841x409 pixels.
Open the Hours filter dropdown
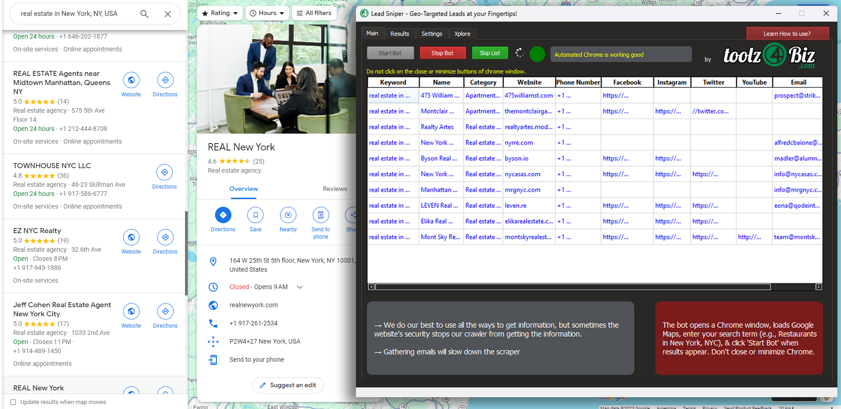267,13
